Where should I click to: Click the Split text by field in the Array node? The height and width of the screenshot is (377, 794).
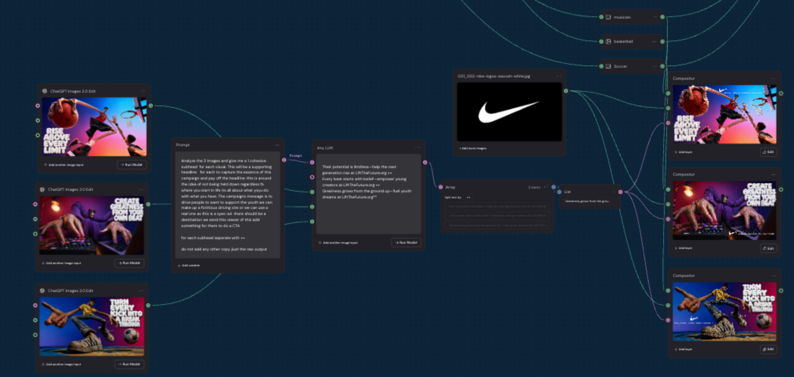coord(468,197)
